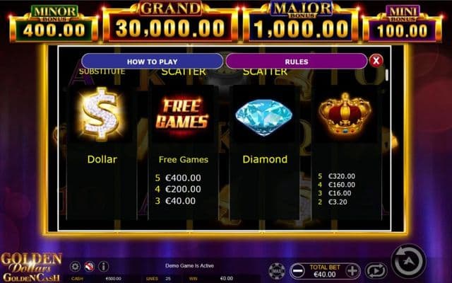The width and height of the screenshot is (452, 283).
Task: Toggle the sound mute icon
Action: (x=90, y=266)
